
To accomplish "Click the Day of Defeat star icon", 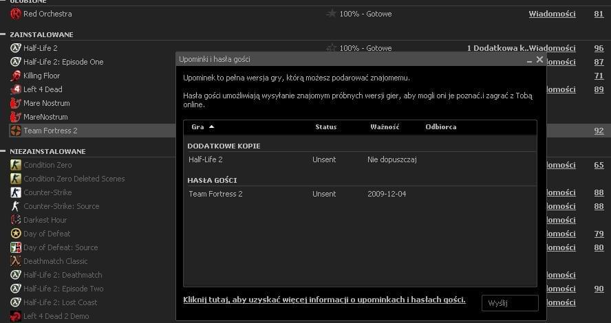I will (x=16, y=234).
